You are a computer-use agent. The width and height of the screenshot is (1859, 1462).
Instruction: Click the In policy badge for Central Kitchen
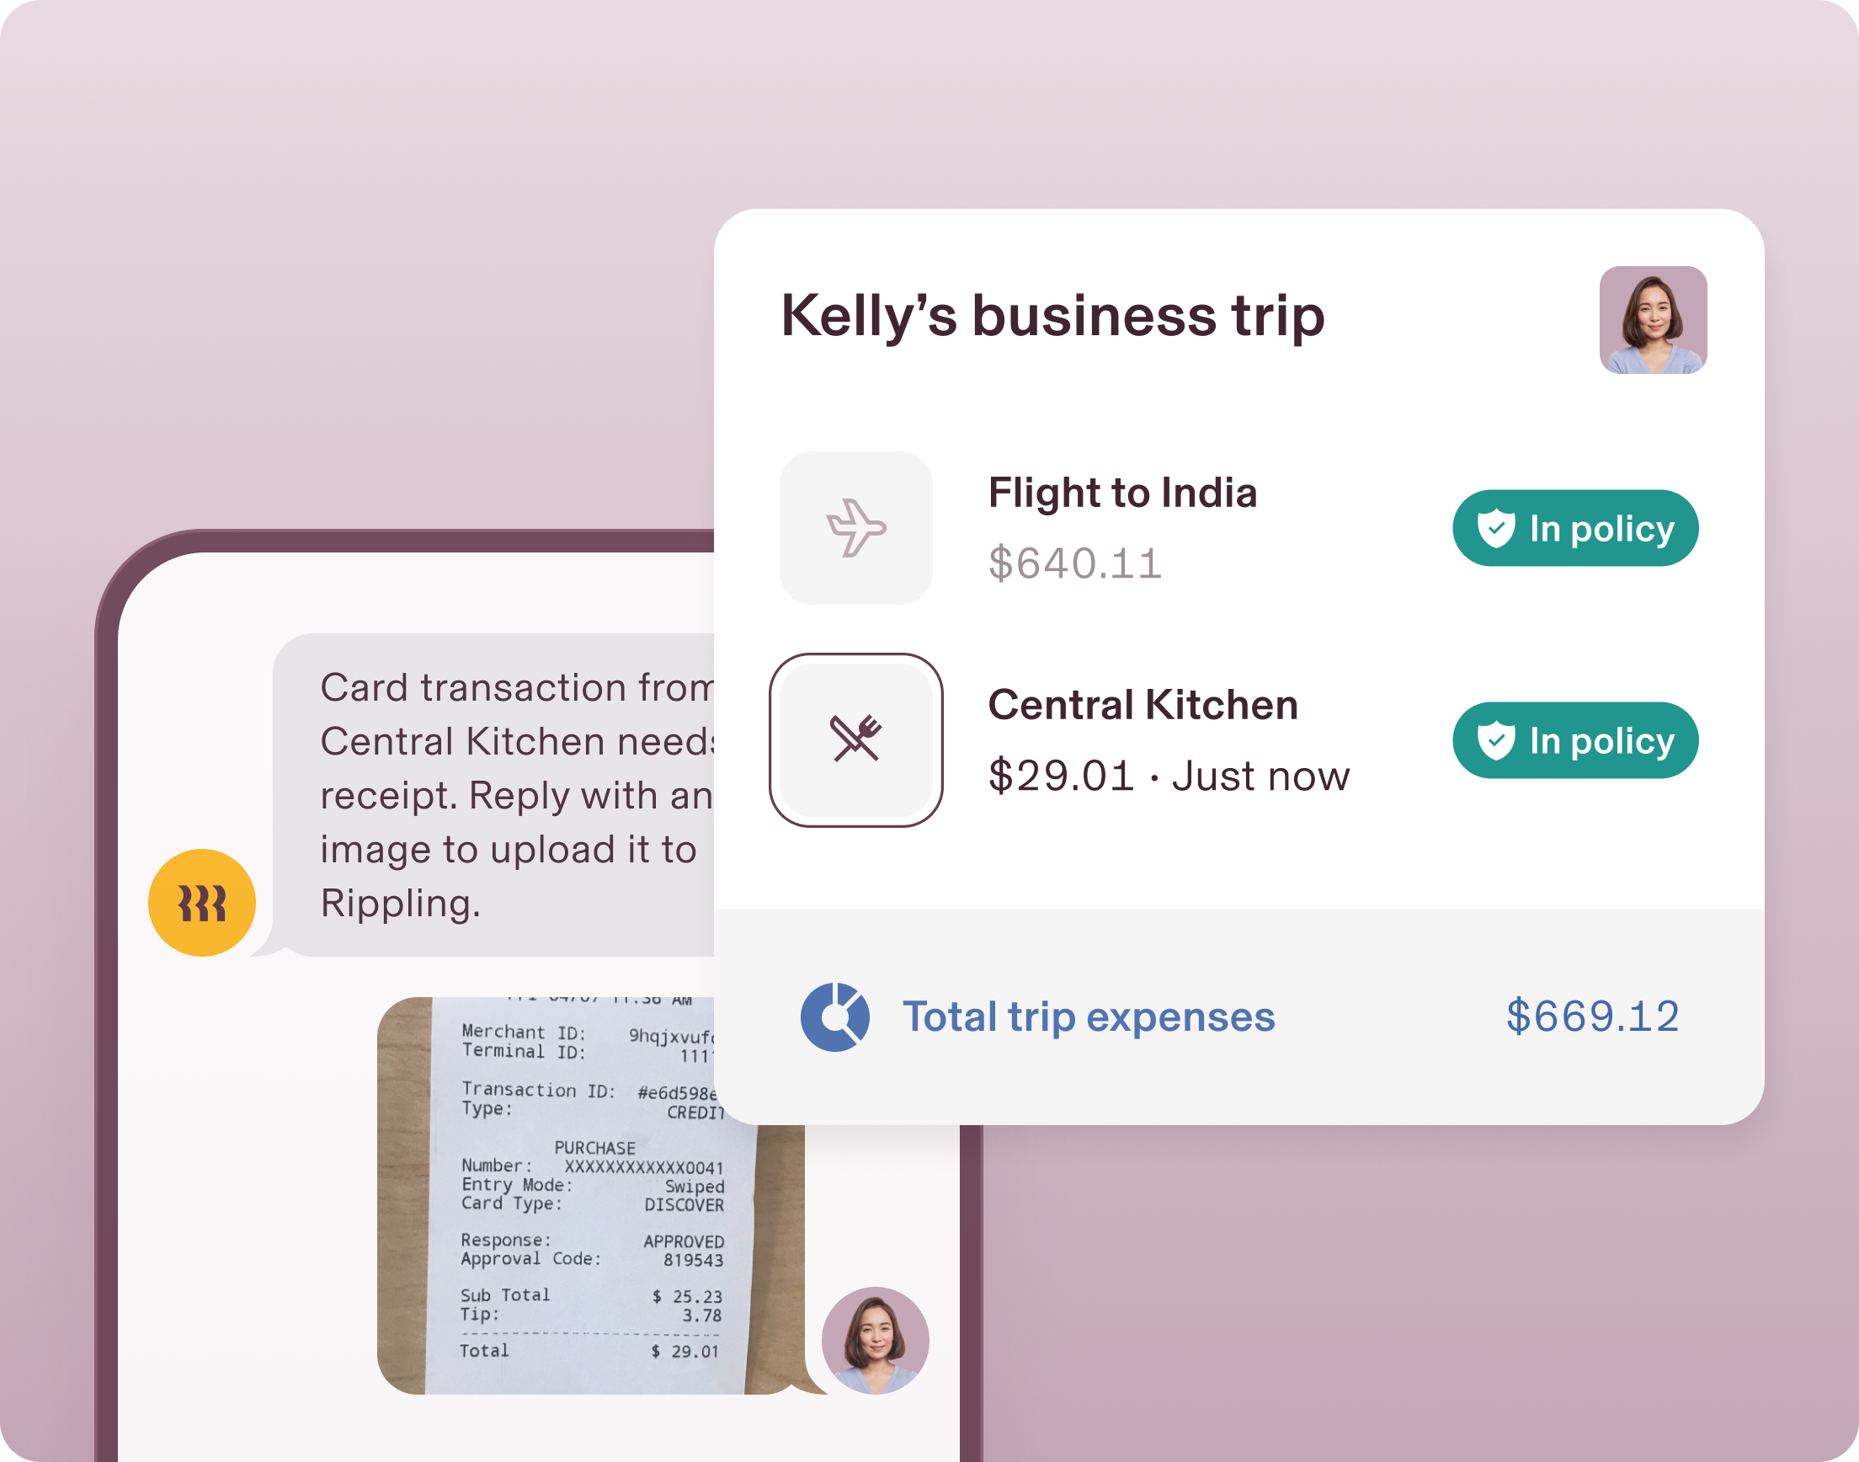click(x=1575, y=740)
